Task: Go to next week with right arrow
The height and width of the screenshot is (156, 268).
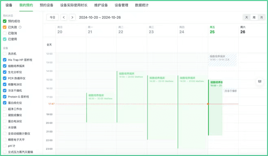Action: 72,17
